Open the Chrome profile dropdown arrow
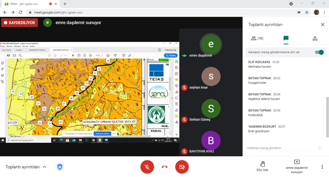The width and height of the screenshot is (329, 177). click(x=291, y=4)
